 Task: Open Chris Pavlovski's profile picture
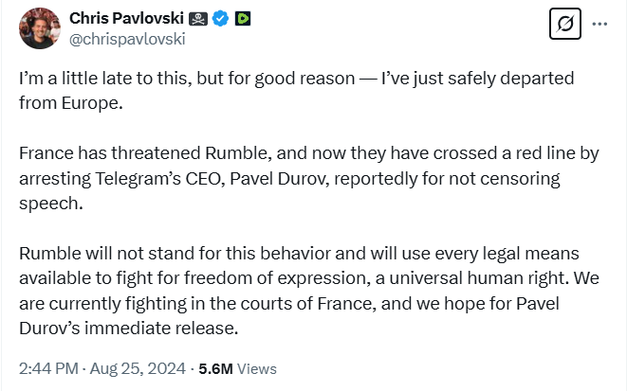click(37, 28)
